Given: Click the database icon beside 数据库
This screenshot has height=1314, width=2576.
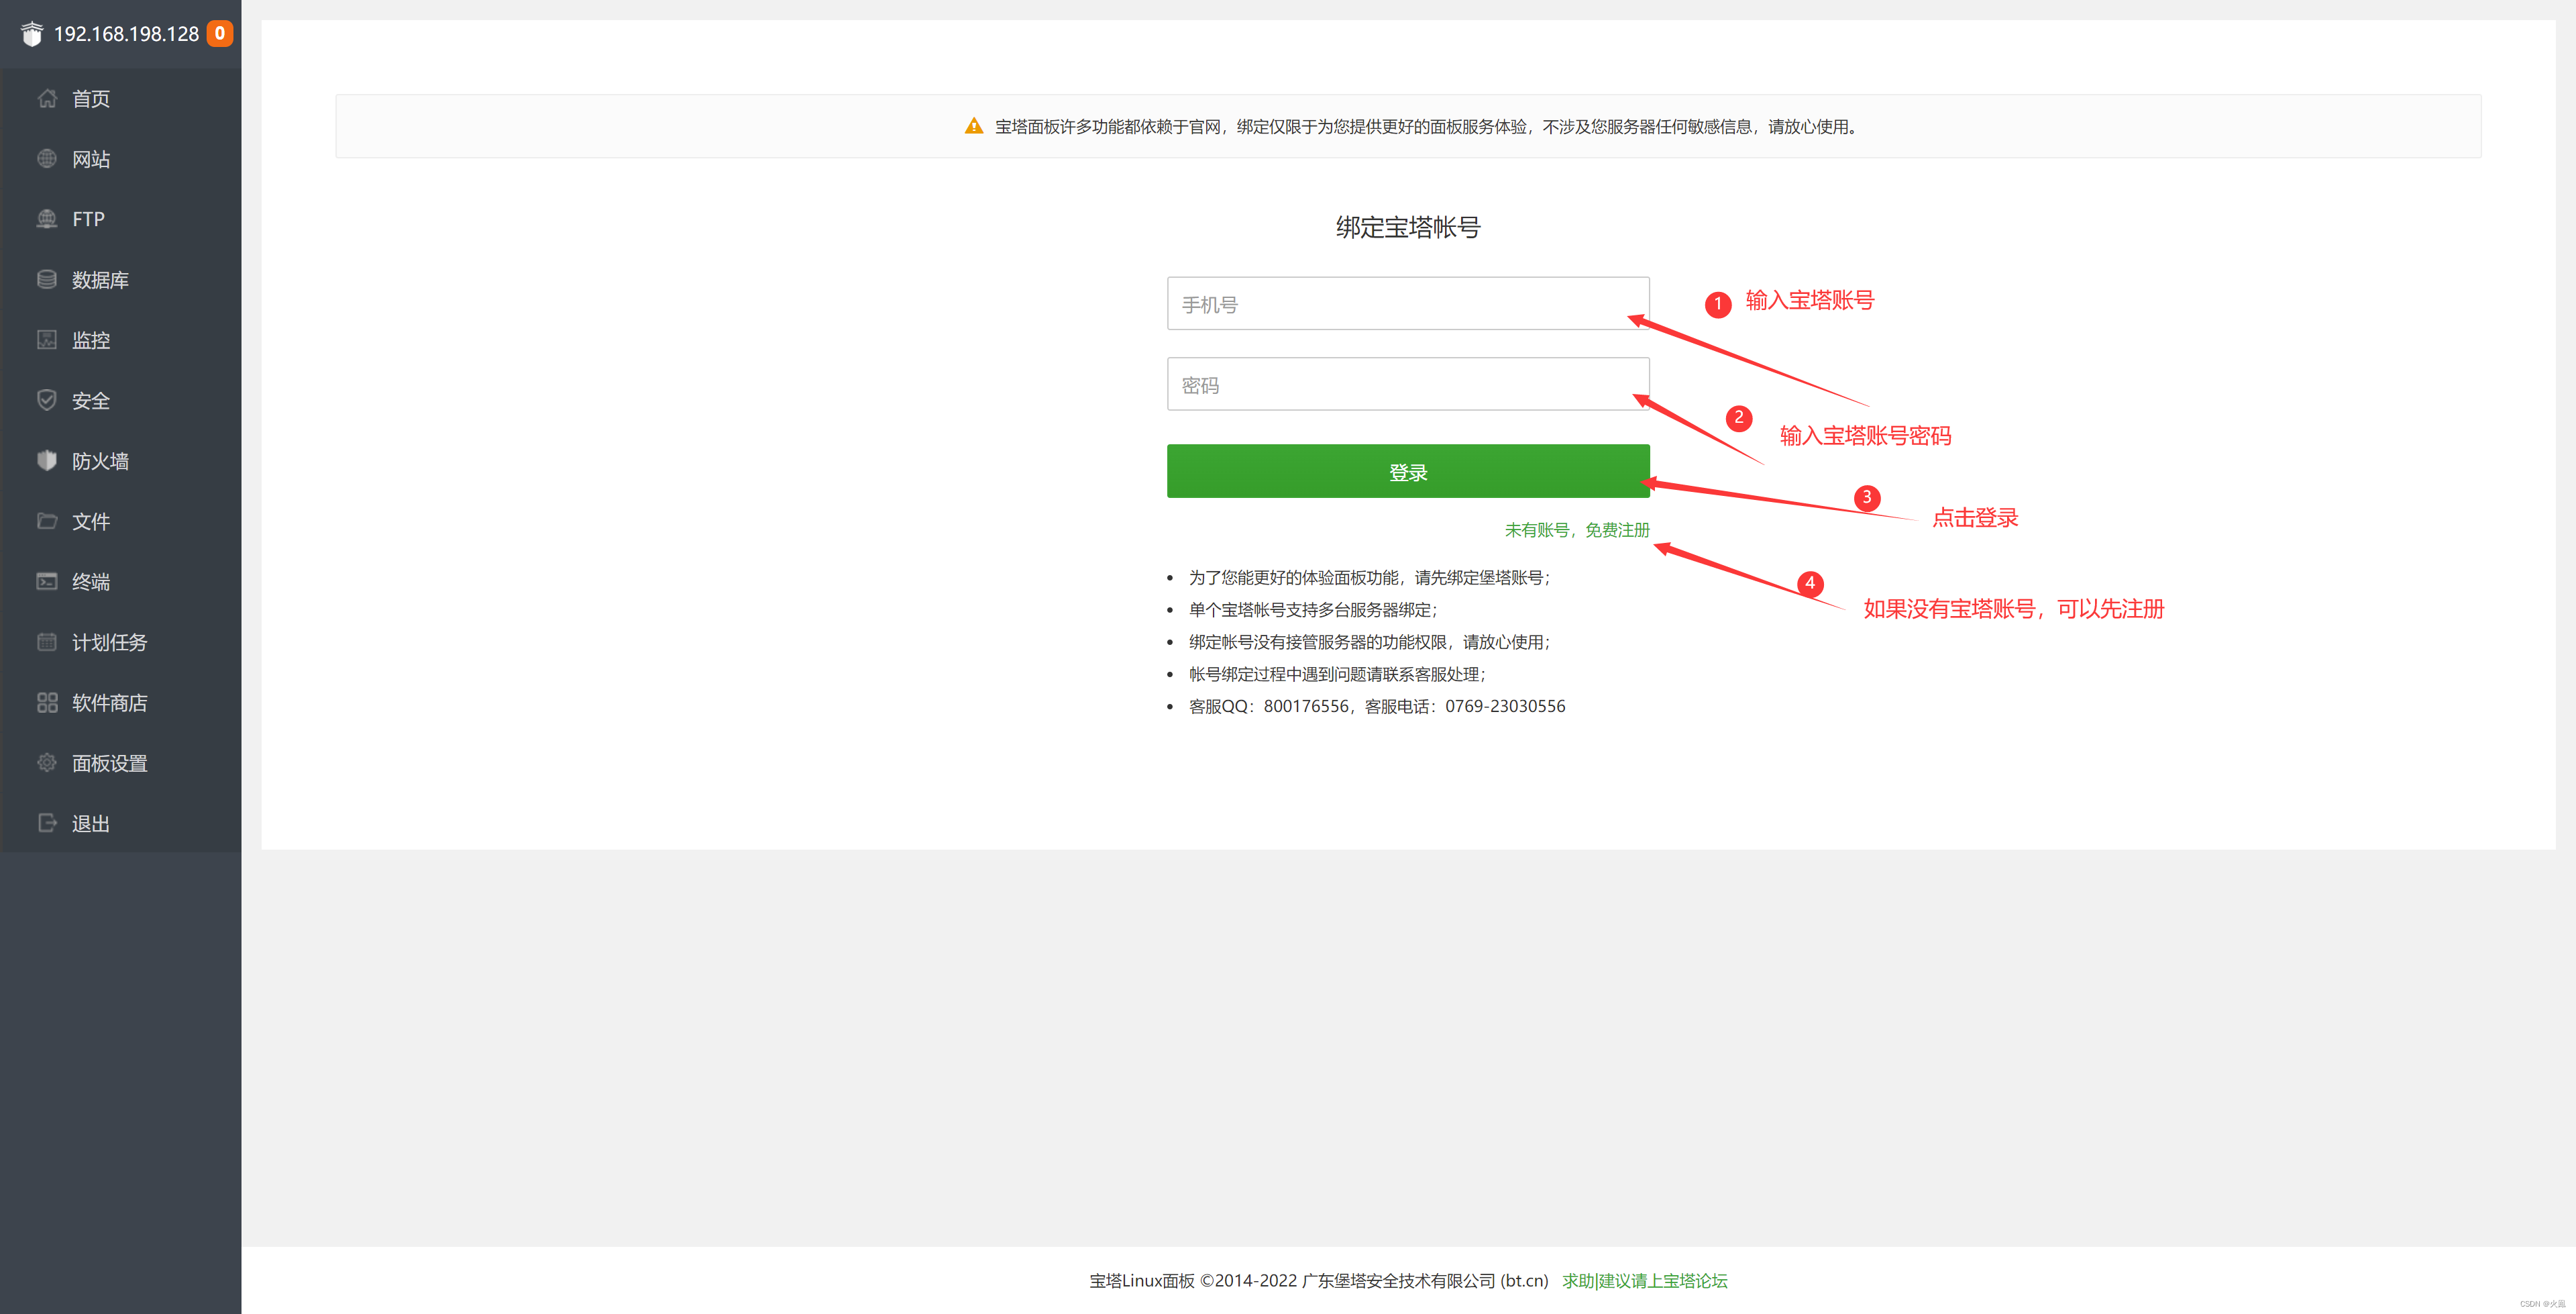Looking at the screenshot, I should pos(47,279).
